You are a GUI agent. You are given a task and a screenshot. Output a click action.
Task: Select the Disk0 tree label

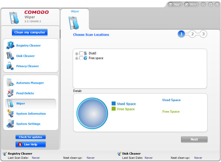93,53
